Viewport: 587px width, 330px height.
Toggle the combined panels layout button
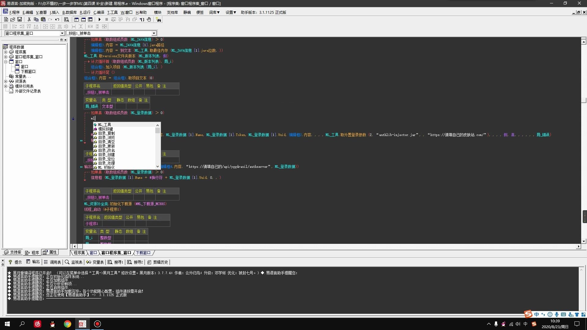tap(90, 19)
